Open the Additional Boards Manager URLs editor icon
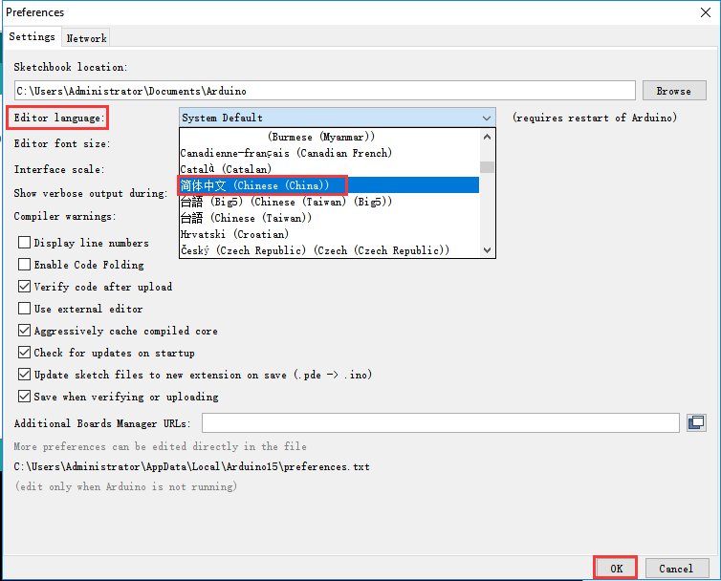The width and height of the screenshot is (721, 581). [697, 422]
